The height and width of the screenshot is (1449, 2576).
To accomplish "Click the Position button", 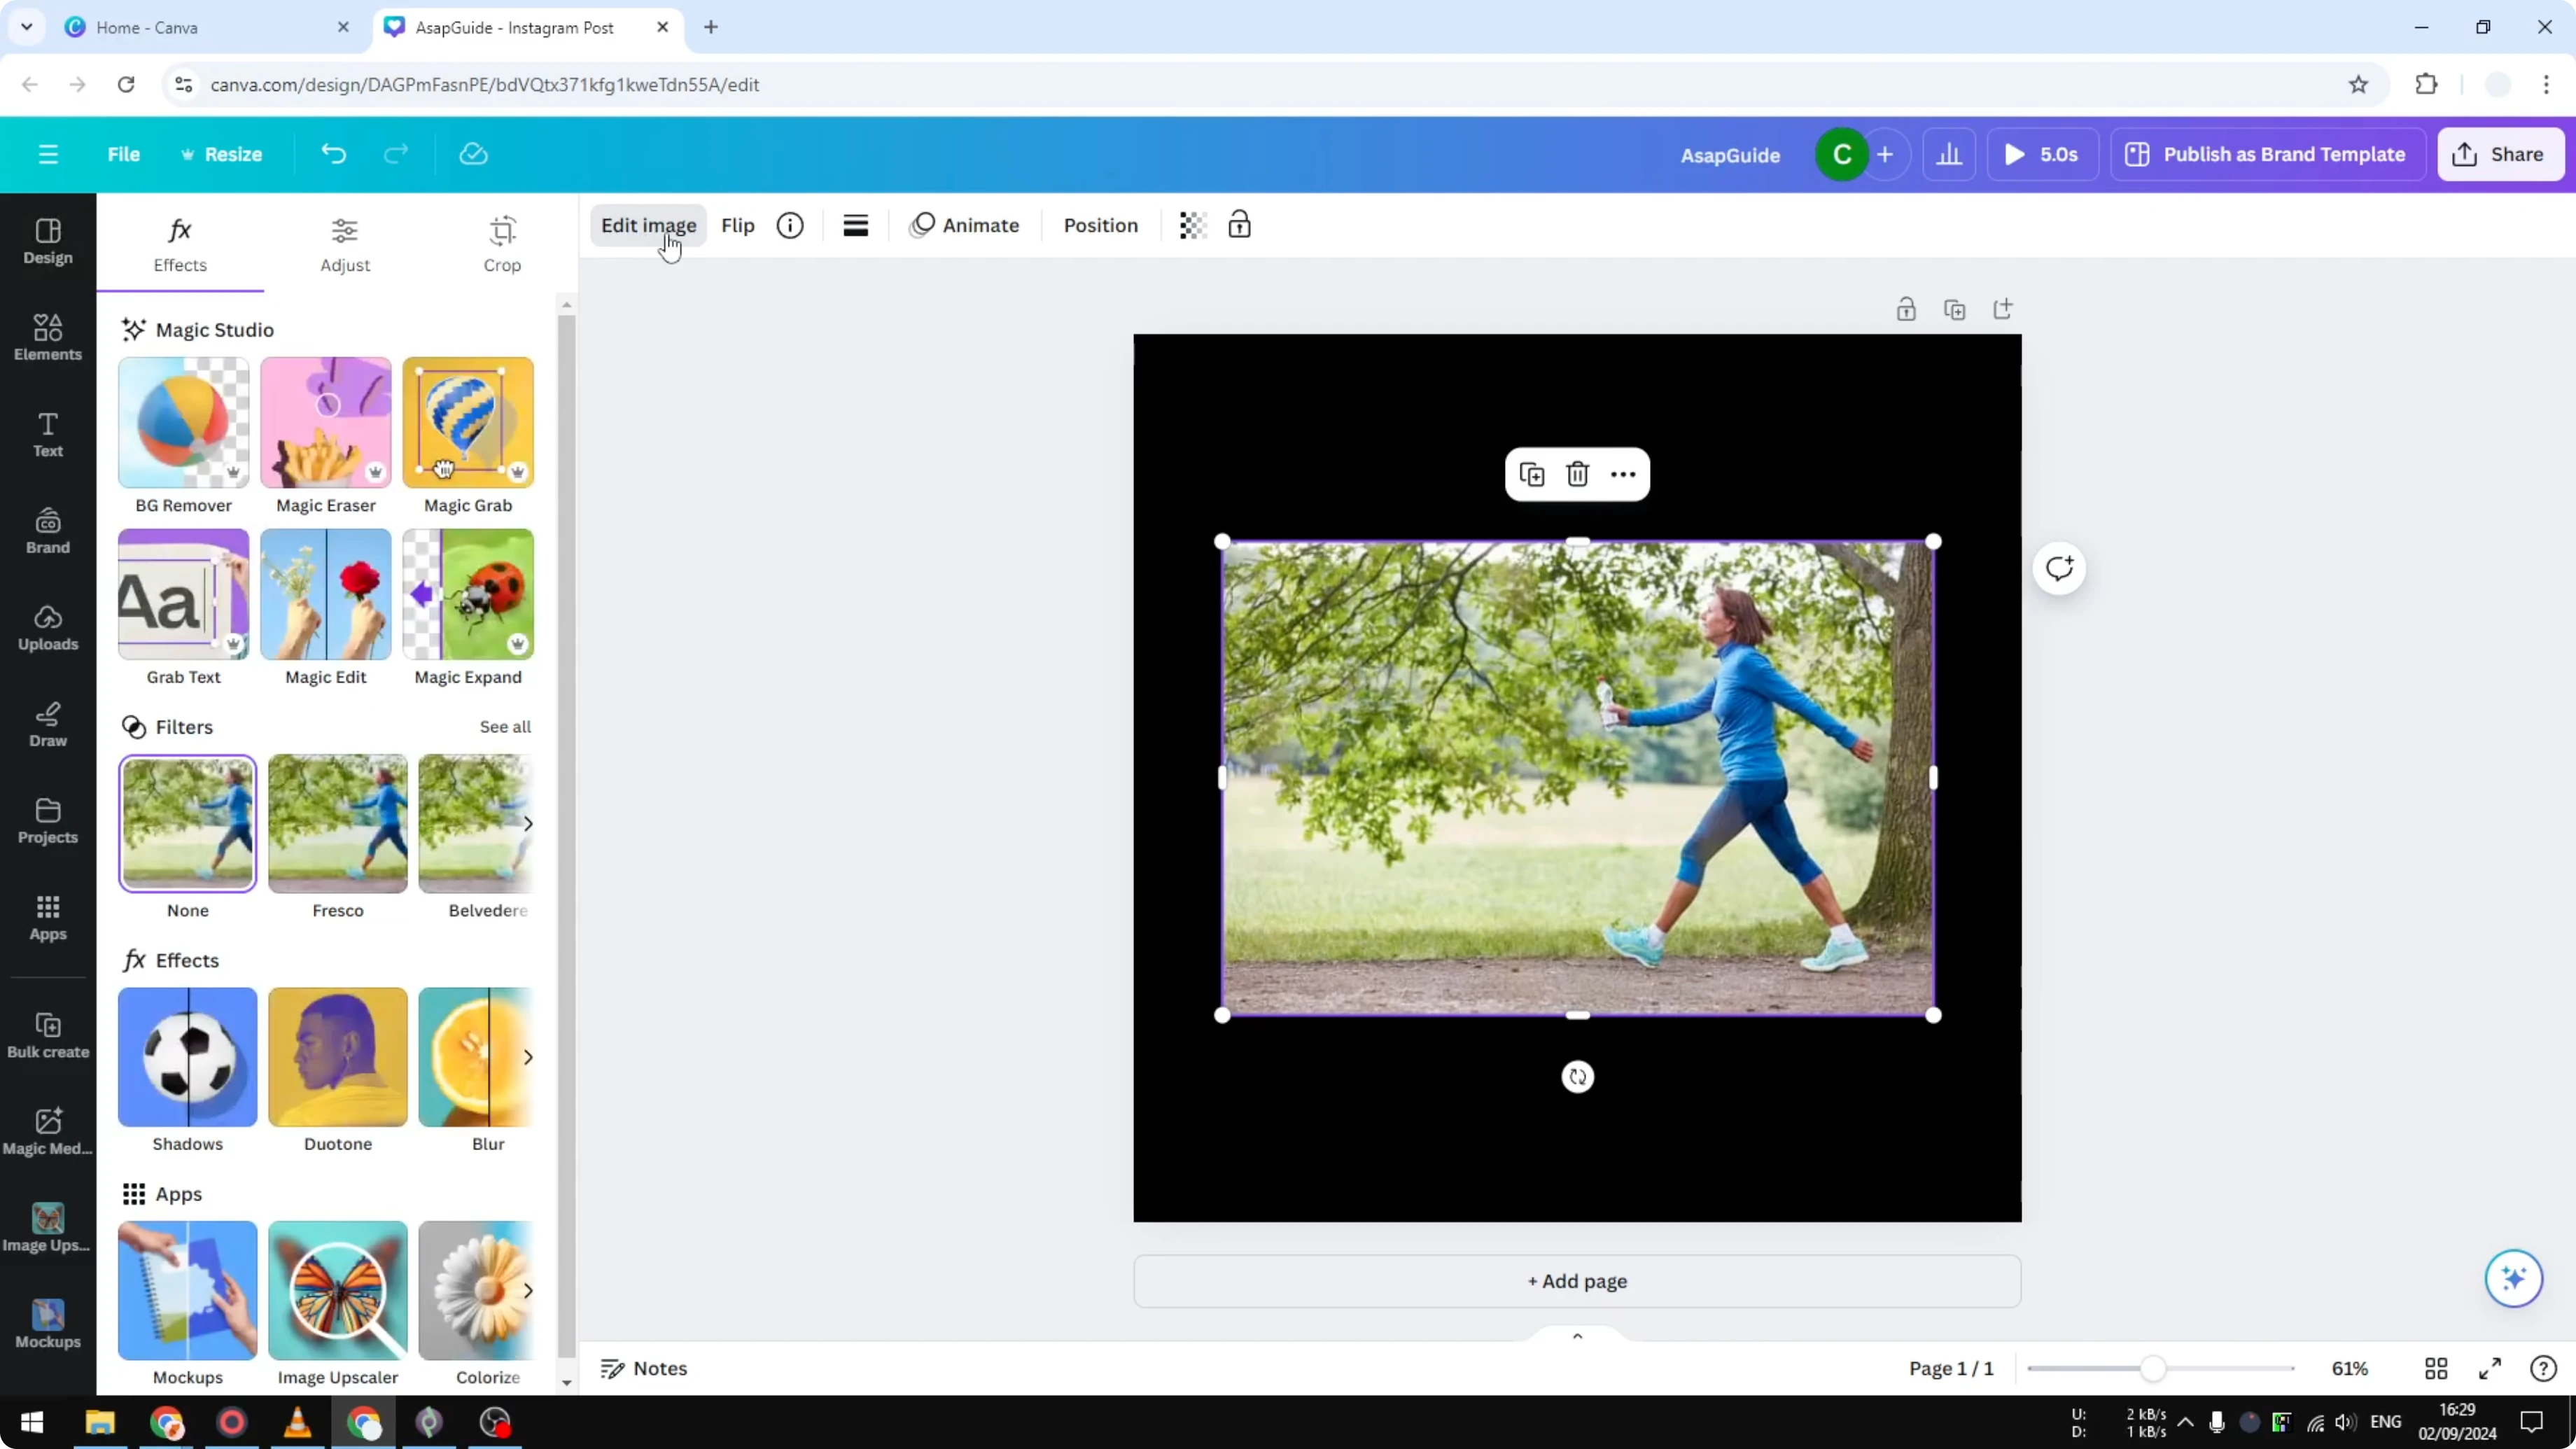I will (1101, 225).
